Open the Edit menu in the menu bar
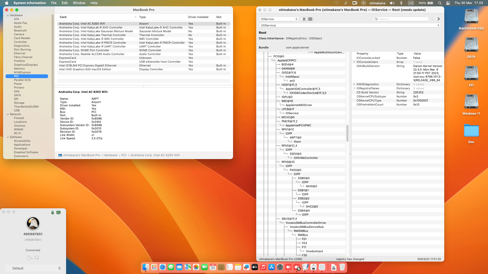488x274 pixels. pyautogui.click(x=64, y=3)
